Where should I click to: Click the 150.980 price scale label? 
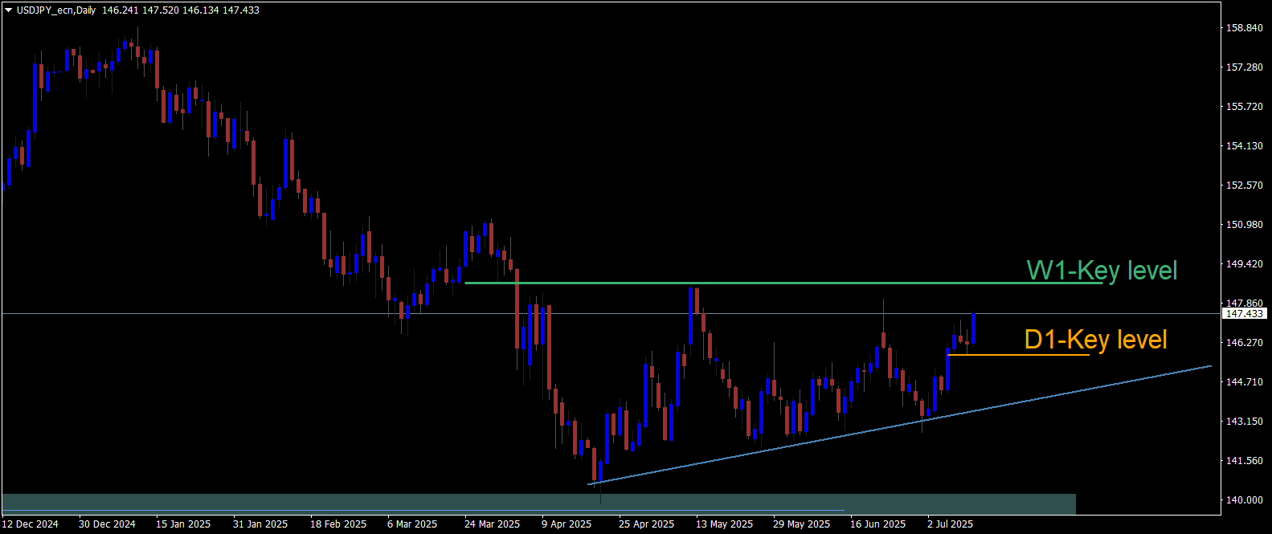pyautogui.click(x=1244, y=225)
